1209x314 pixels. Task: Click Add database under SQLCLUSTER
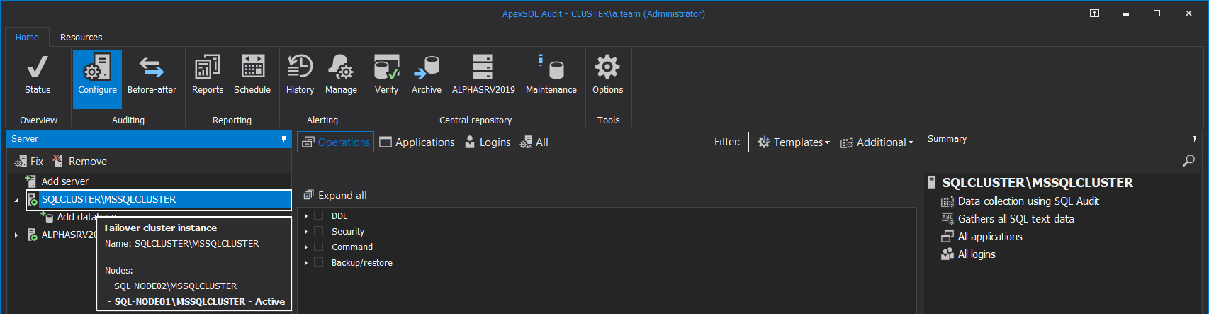pos(78,217)
